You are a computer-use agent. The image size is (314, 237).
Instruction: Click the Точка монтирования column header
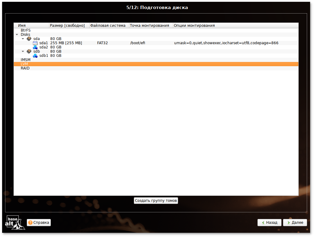coord(149,26)
